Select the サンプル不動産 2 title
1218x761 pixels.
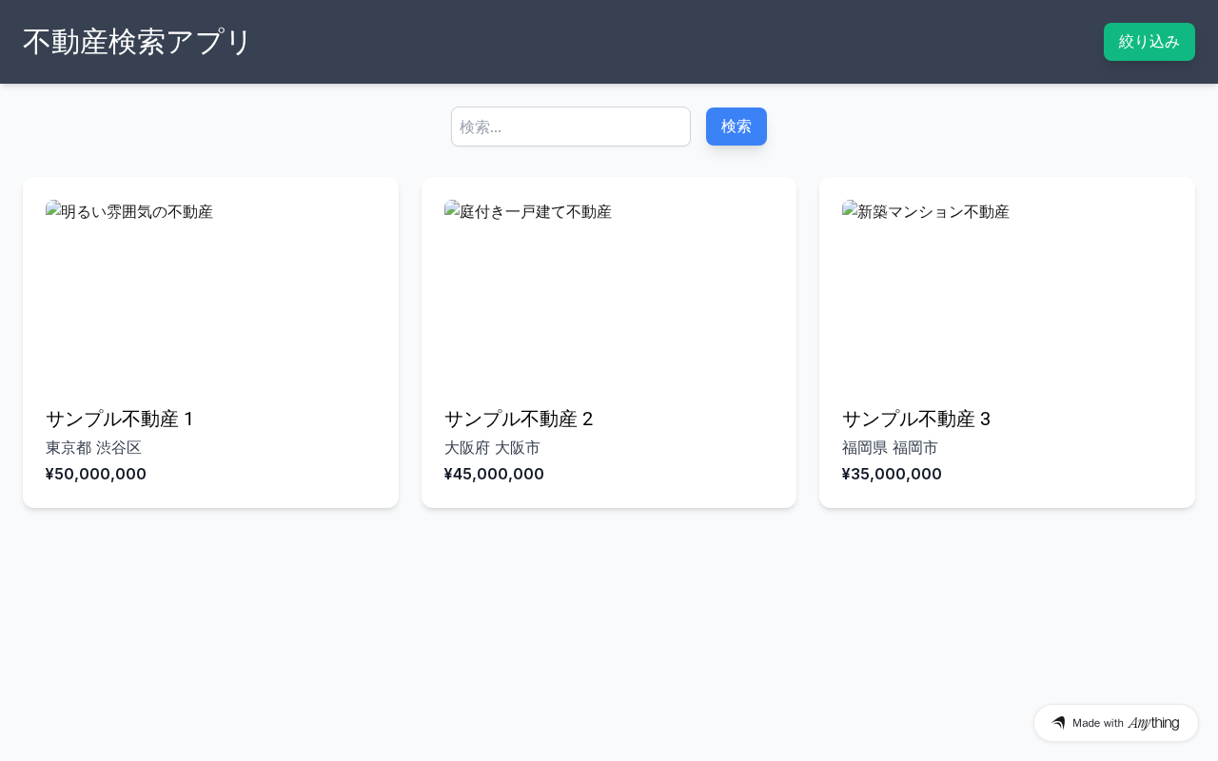pyautogui.click(x=519, y=419)
